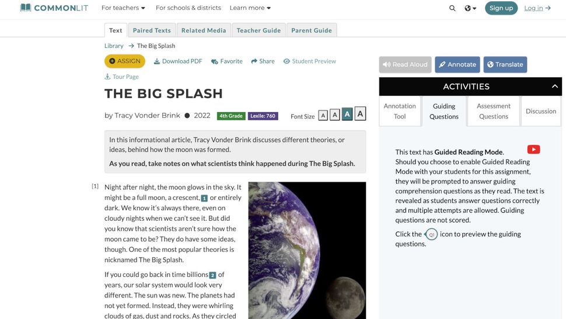566x319 pixels.
Task: Open the globe language selector
Action: (x=470, y=8)
